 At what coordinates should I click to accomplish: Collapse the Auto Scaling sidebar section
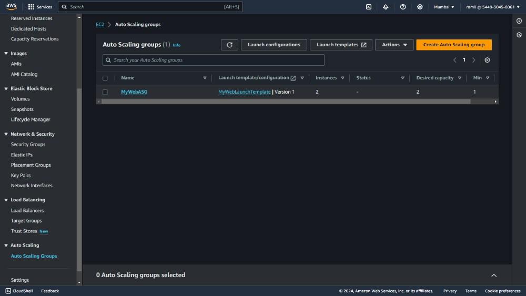pyautogui.click(x=6, y=246)
